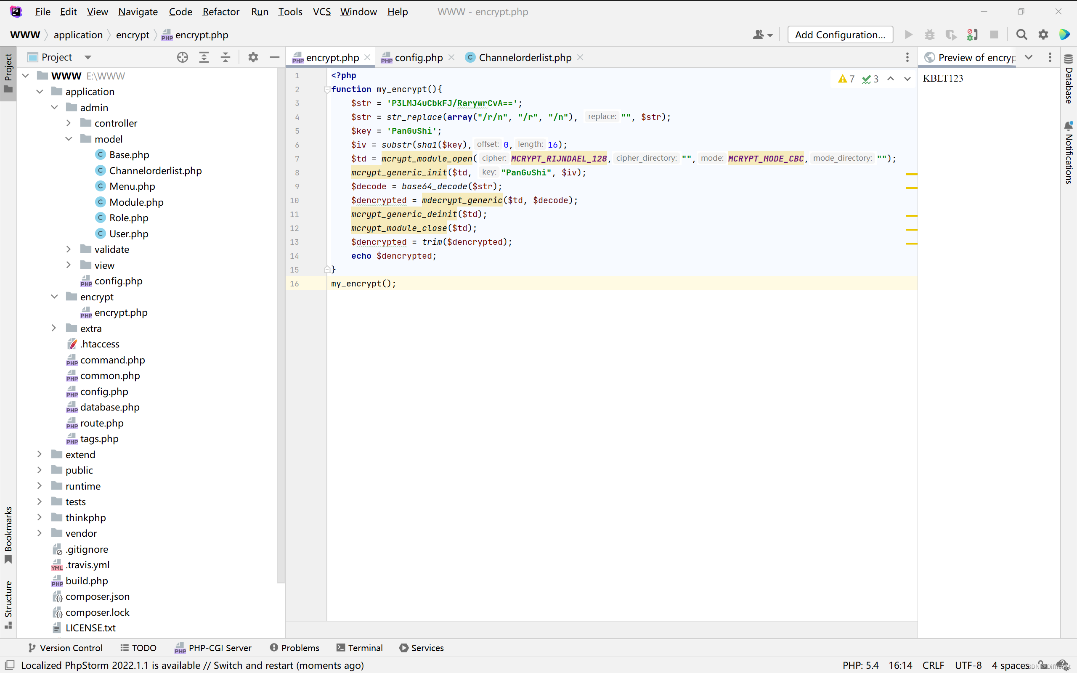Click the Add Configuration button
The image size is (1077, 673).
tap(840, 35)
